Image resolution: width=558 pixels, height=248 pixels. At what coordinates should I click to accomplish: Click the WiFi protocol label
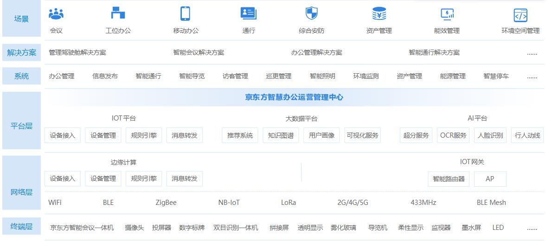pyautogui.click(x=55, y=203)
